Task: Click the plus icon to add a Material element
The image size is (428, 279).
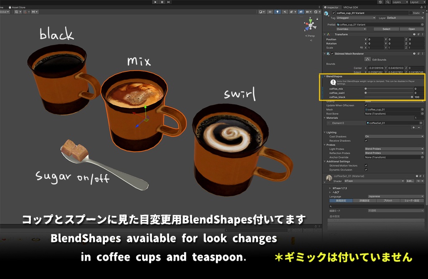Action: coord(413,128)
